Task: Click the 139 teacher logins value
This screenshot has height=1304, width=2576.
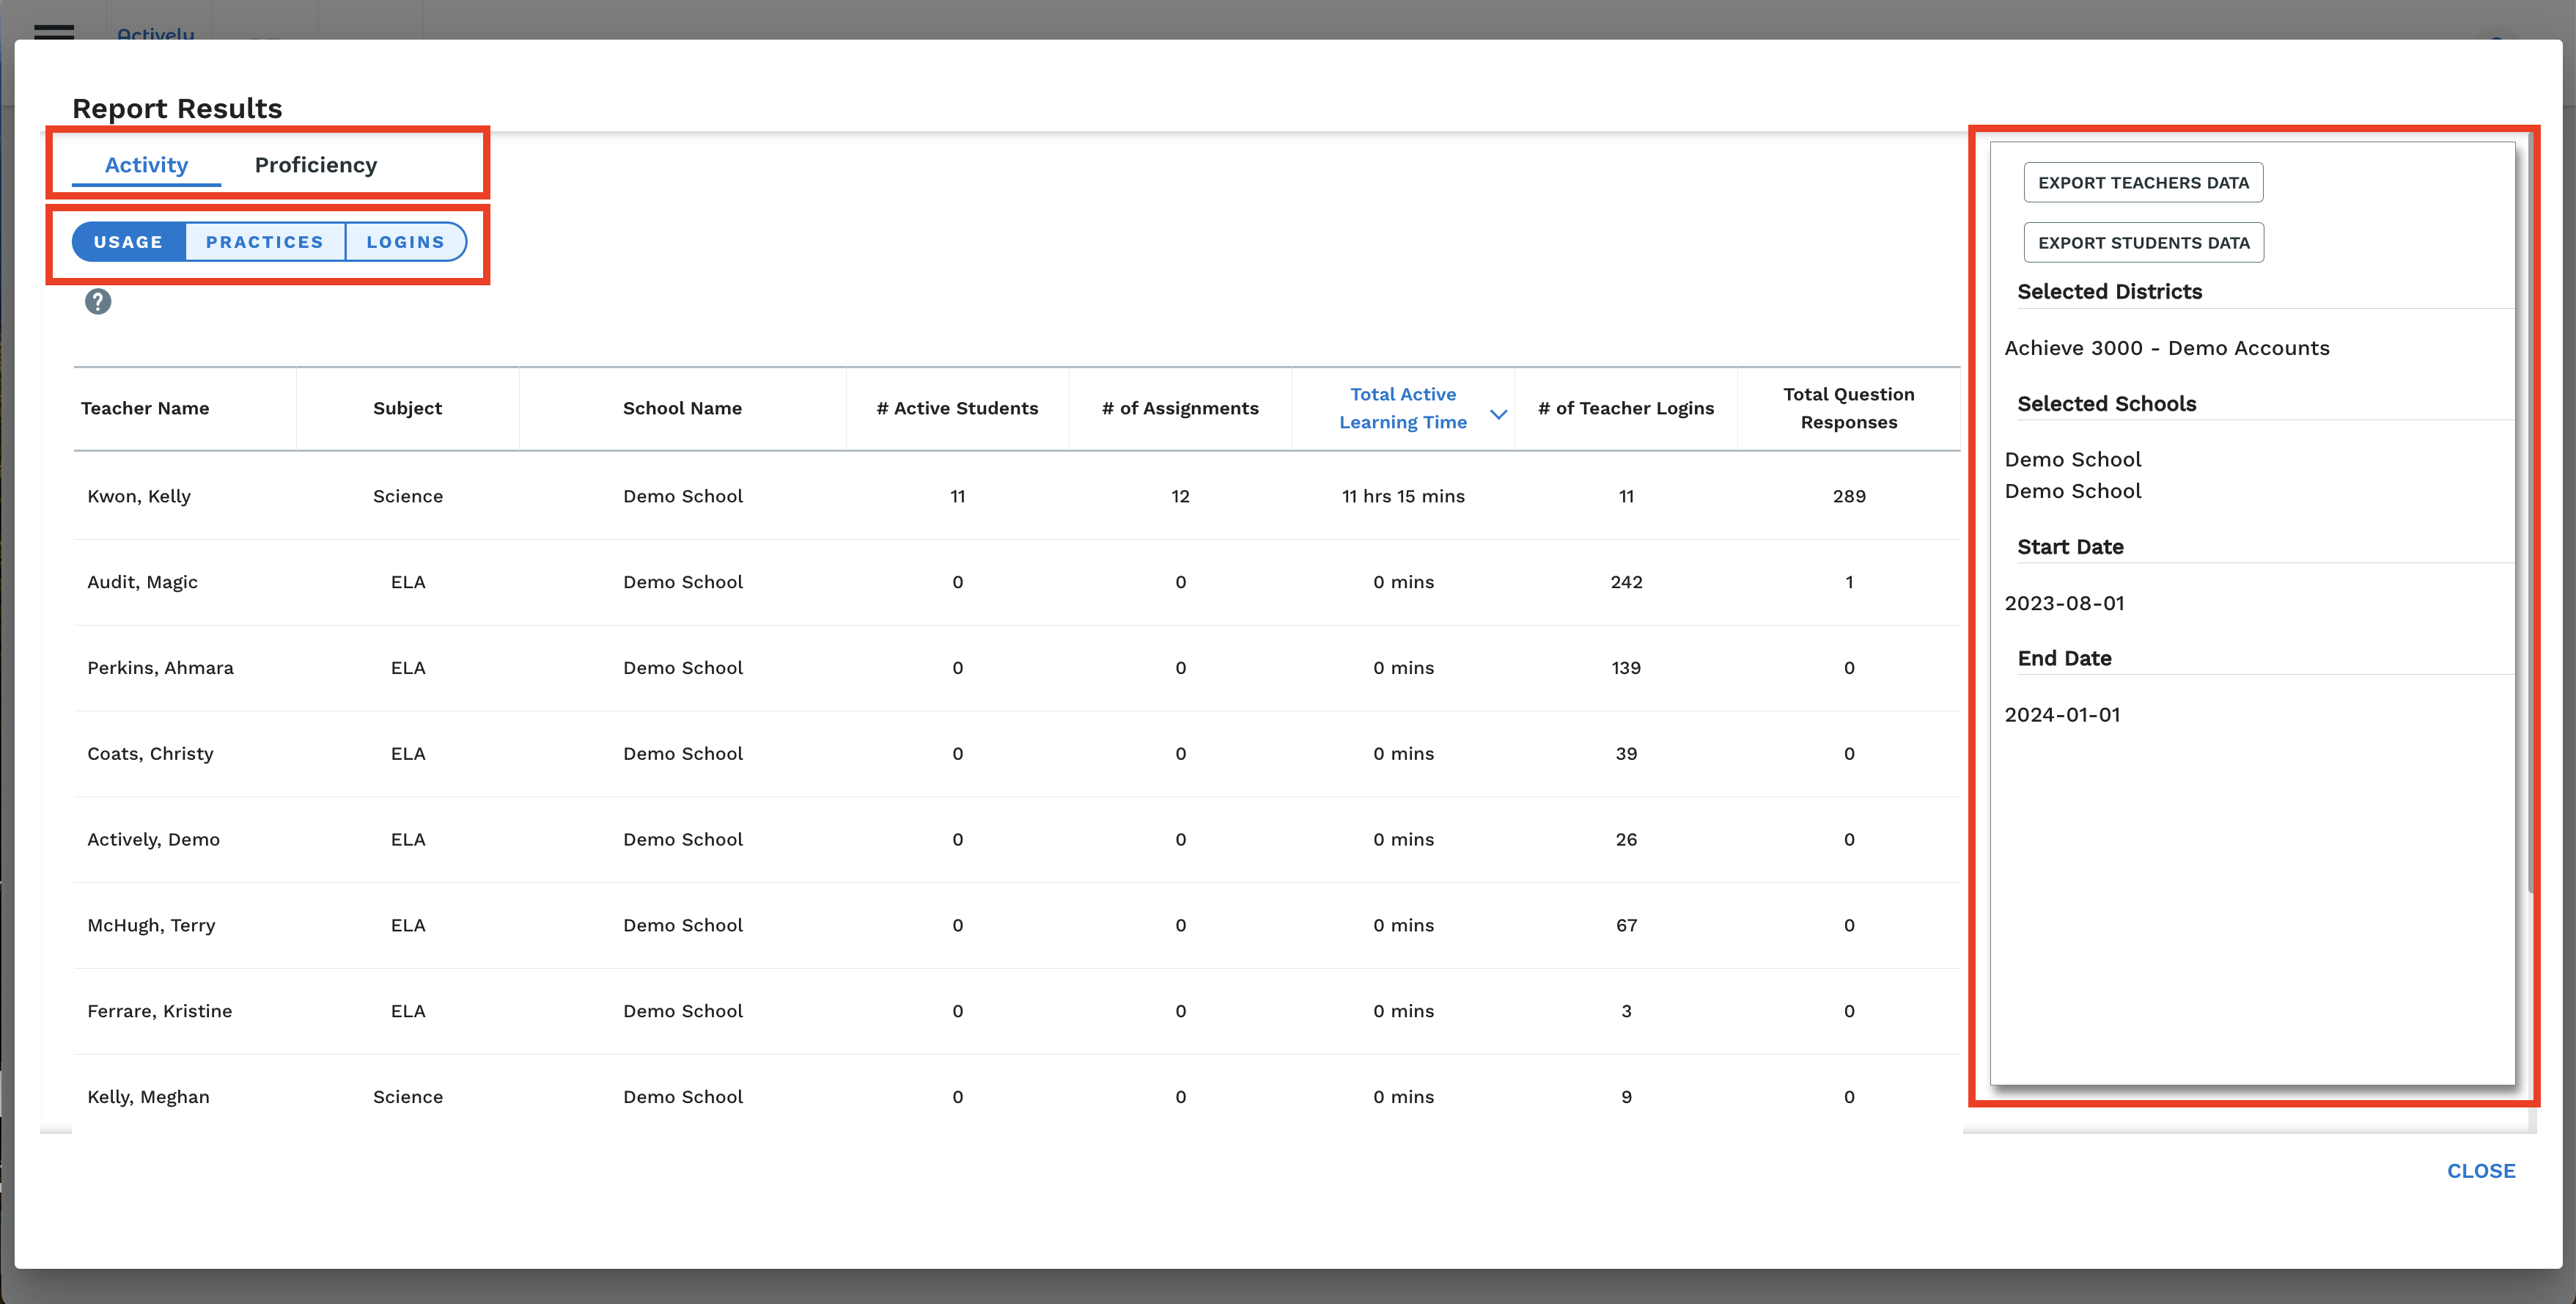Action: [x=1626, y=667]
